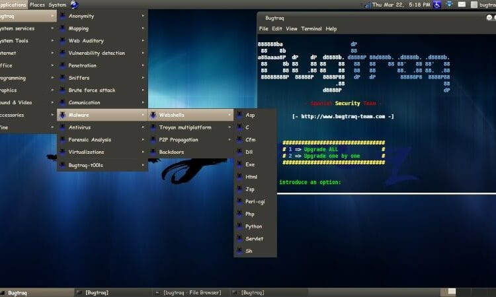Select the Brute force attack category

point(103,90)
